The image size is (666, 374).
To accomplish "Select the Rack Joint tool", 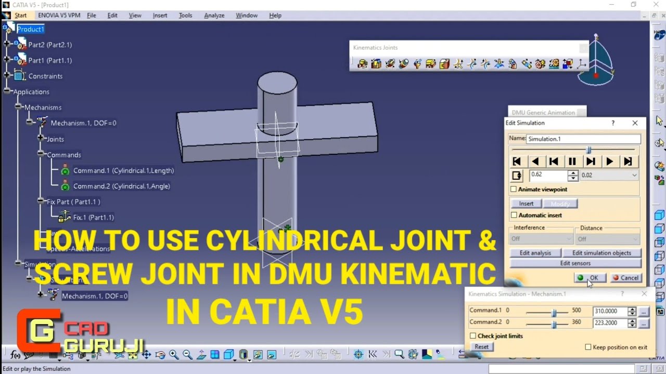I will (x=554, y=64).
